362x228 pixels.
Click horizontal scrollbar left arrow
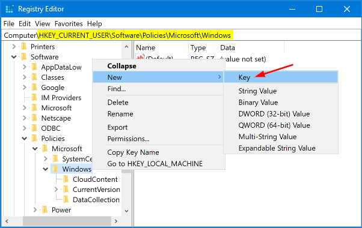[7, 221]
